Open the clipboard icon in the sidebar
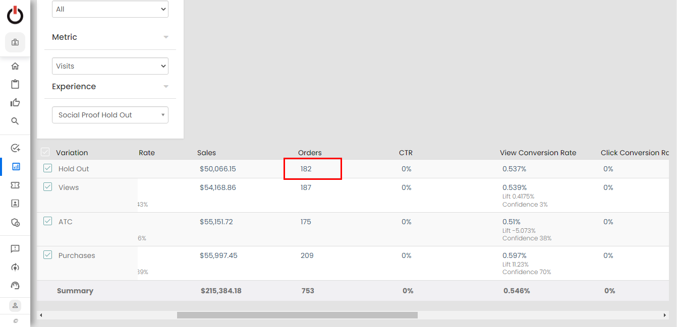Image resolution: width=677 pixels, height=327 pixels. point(15,84)
